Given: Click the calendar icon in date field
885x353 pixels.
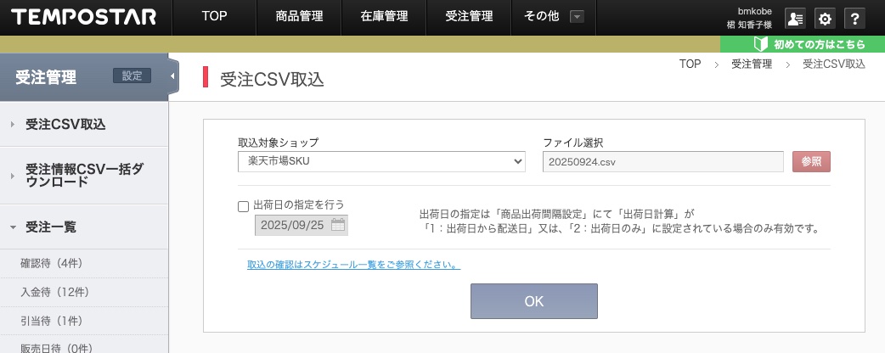Looking at the screenshot, I should [337, 226].
